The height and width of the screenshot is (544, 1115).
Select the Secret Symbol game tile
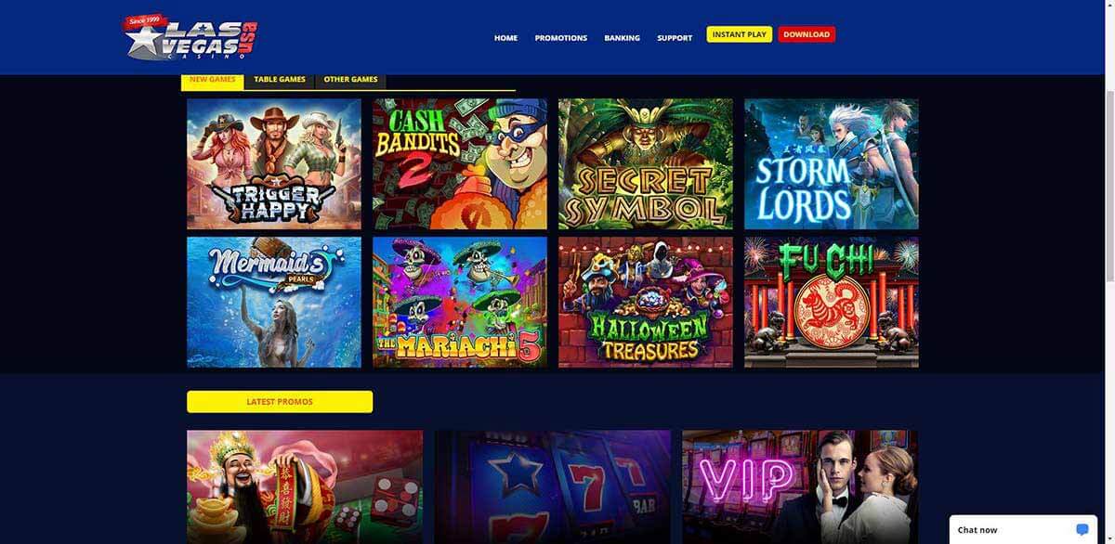646,164
